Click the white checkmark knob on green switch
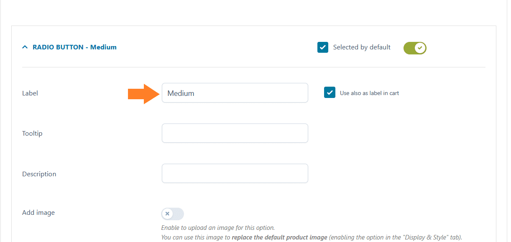 pyautogui.click(x=420, y=48)
